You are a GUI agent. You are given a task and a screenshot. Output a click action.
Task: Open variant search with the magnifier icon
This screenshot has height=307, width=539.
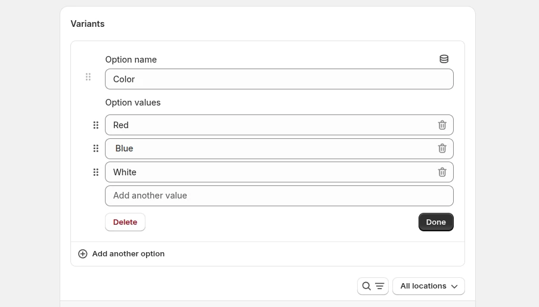pos(367,286)
